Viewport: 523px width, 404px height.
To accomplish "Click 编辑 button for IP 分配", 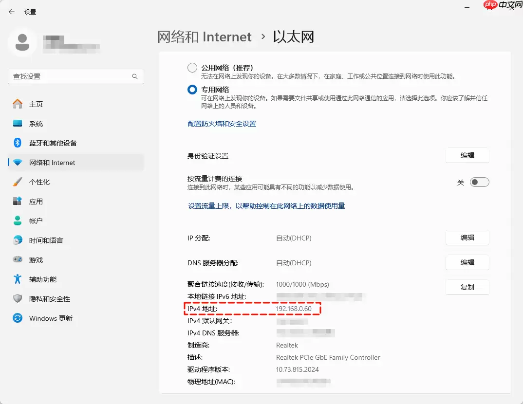I will (x=467, y=238).
